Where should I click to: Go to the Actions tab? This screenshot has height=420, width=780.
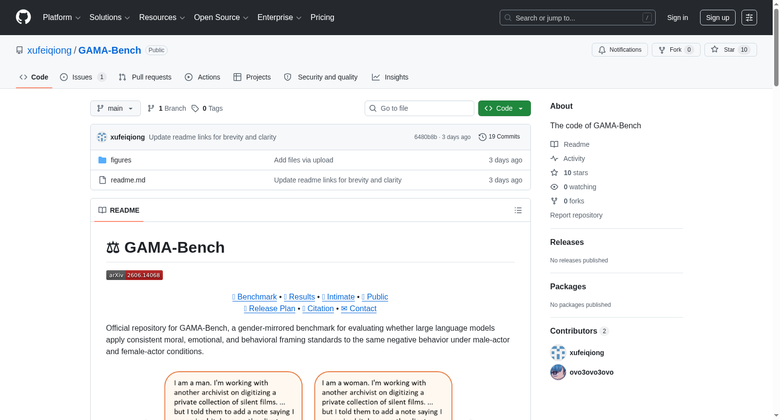pos(203,77)
